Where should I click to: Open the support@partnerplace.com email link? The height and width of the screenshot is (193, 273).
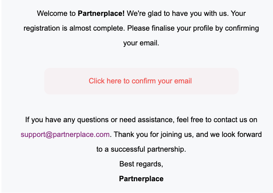[x=65, y=135]
